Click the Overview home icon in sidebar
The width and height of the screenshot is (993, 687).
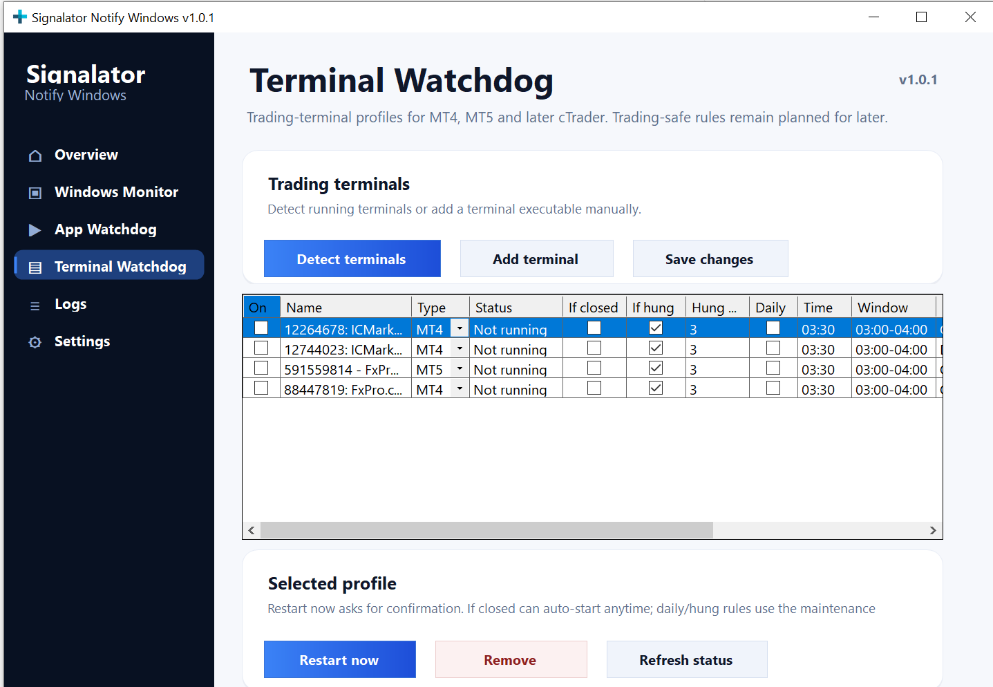point(35,156)
